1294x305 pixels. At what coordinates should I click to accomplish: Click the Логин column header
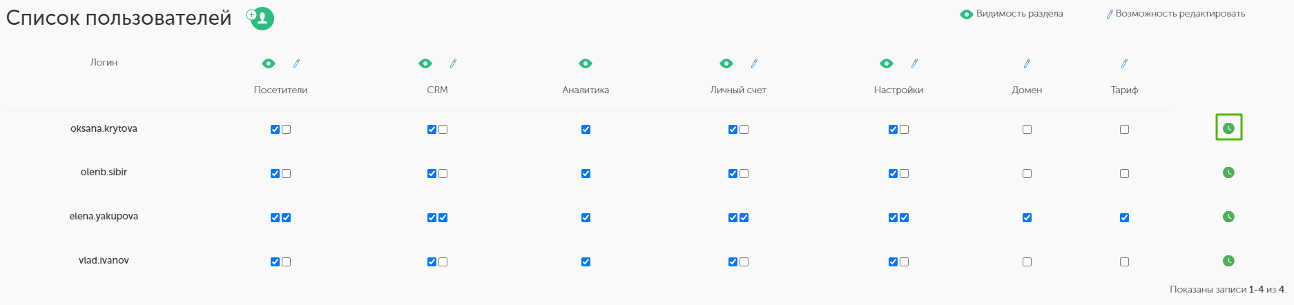pos(104,62)
